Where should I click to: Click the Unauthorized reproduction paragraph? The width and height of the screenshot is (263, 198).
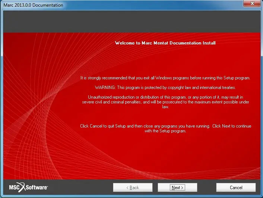(x=165, y=102)
